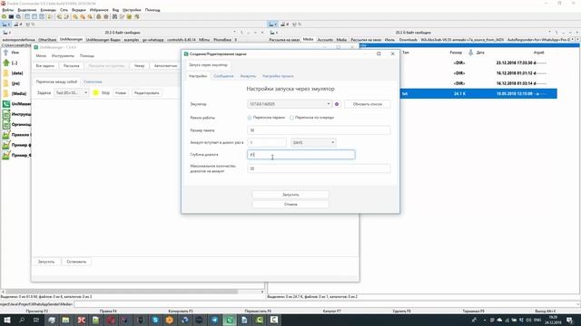
Task: Click the 'Удалить F8' function key button
Action: [401, 312]
